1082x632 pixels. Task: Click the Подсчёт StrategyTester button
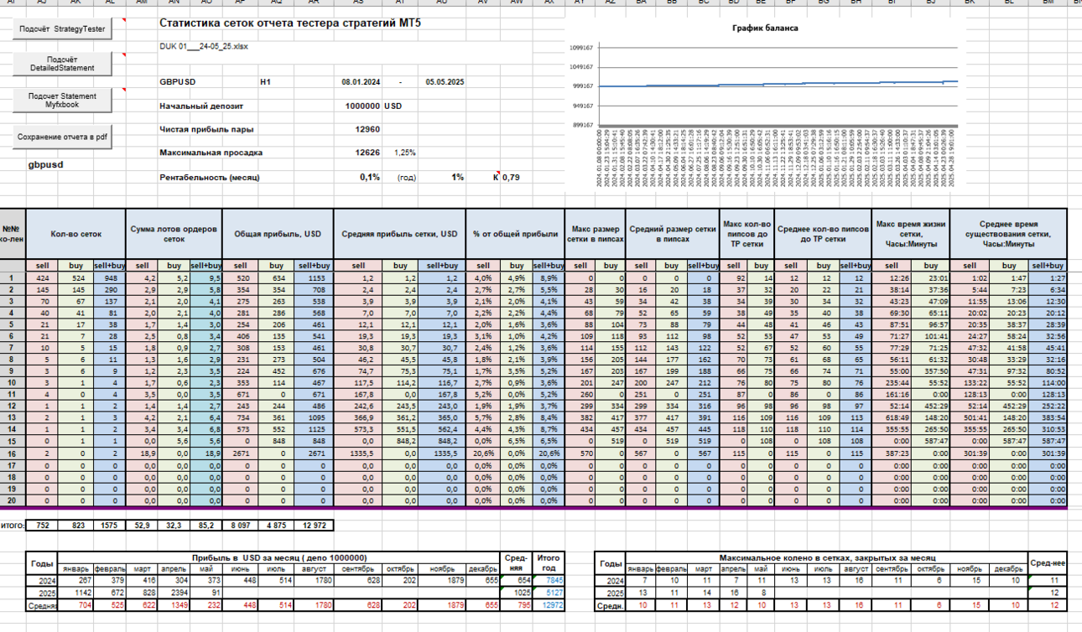(62, 28)
